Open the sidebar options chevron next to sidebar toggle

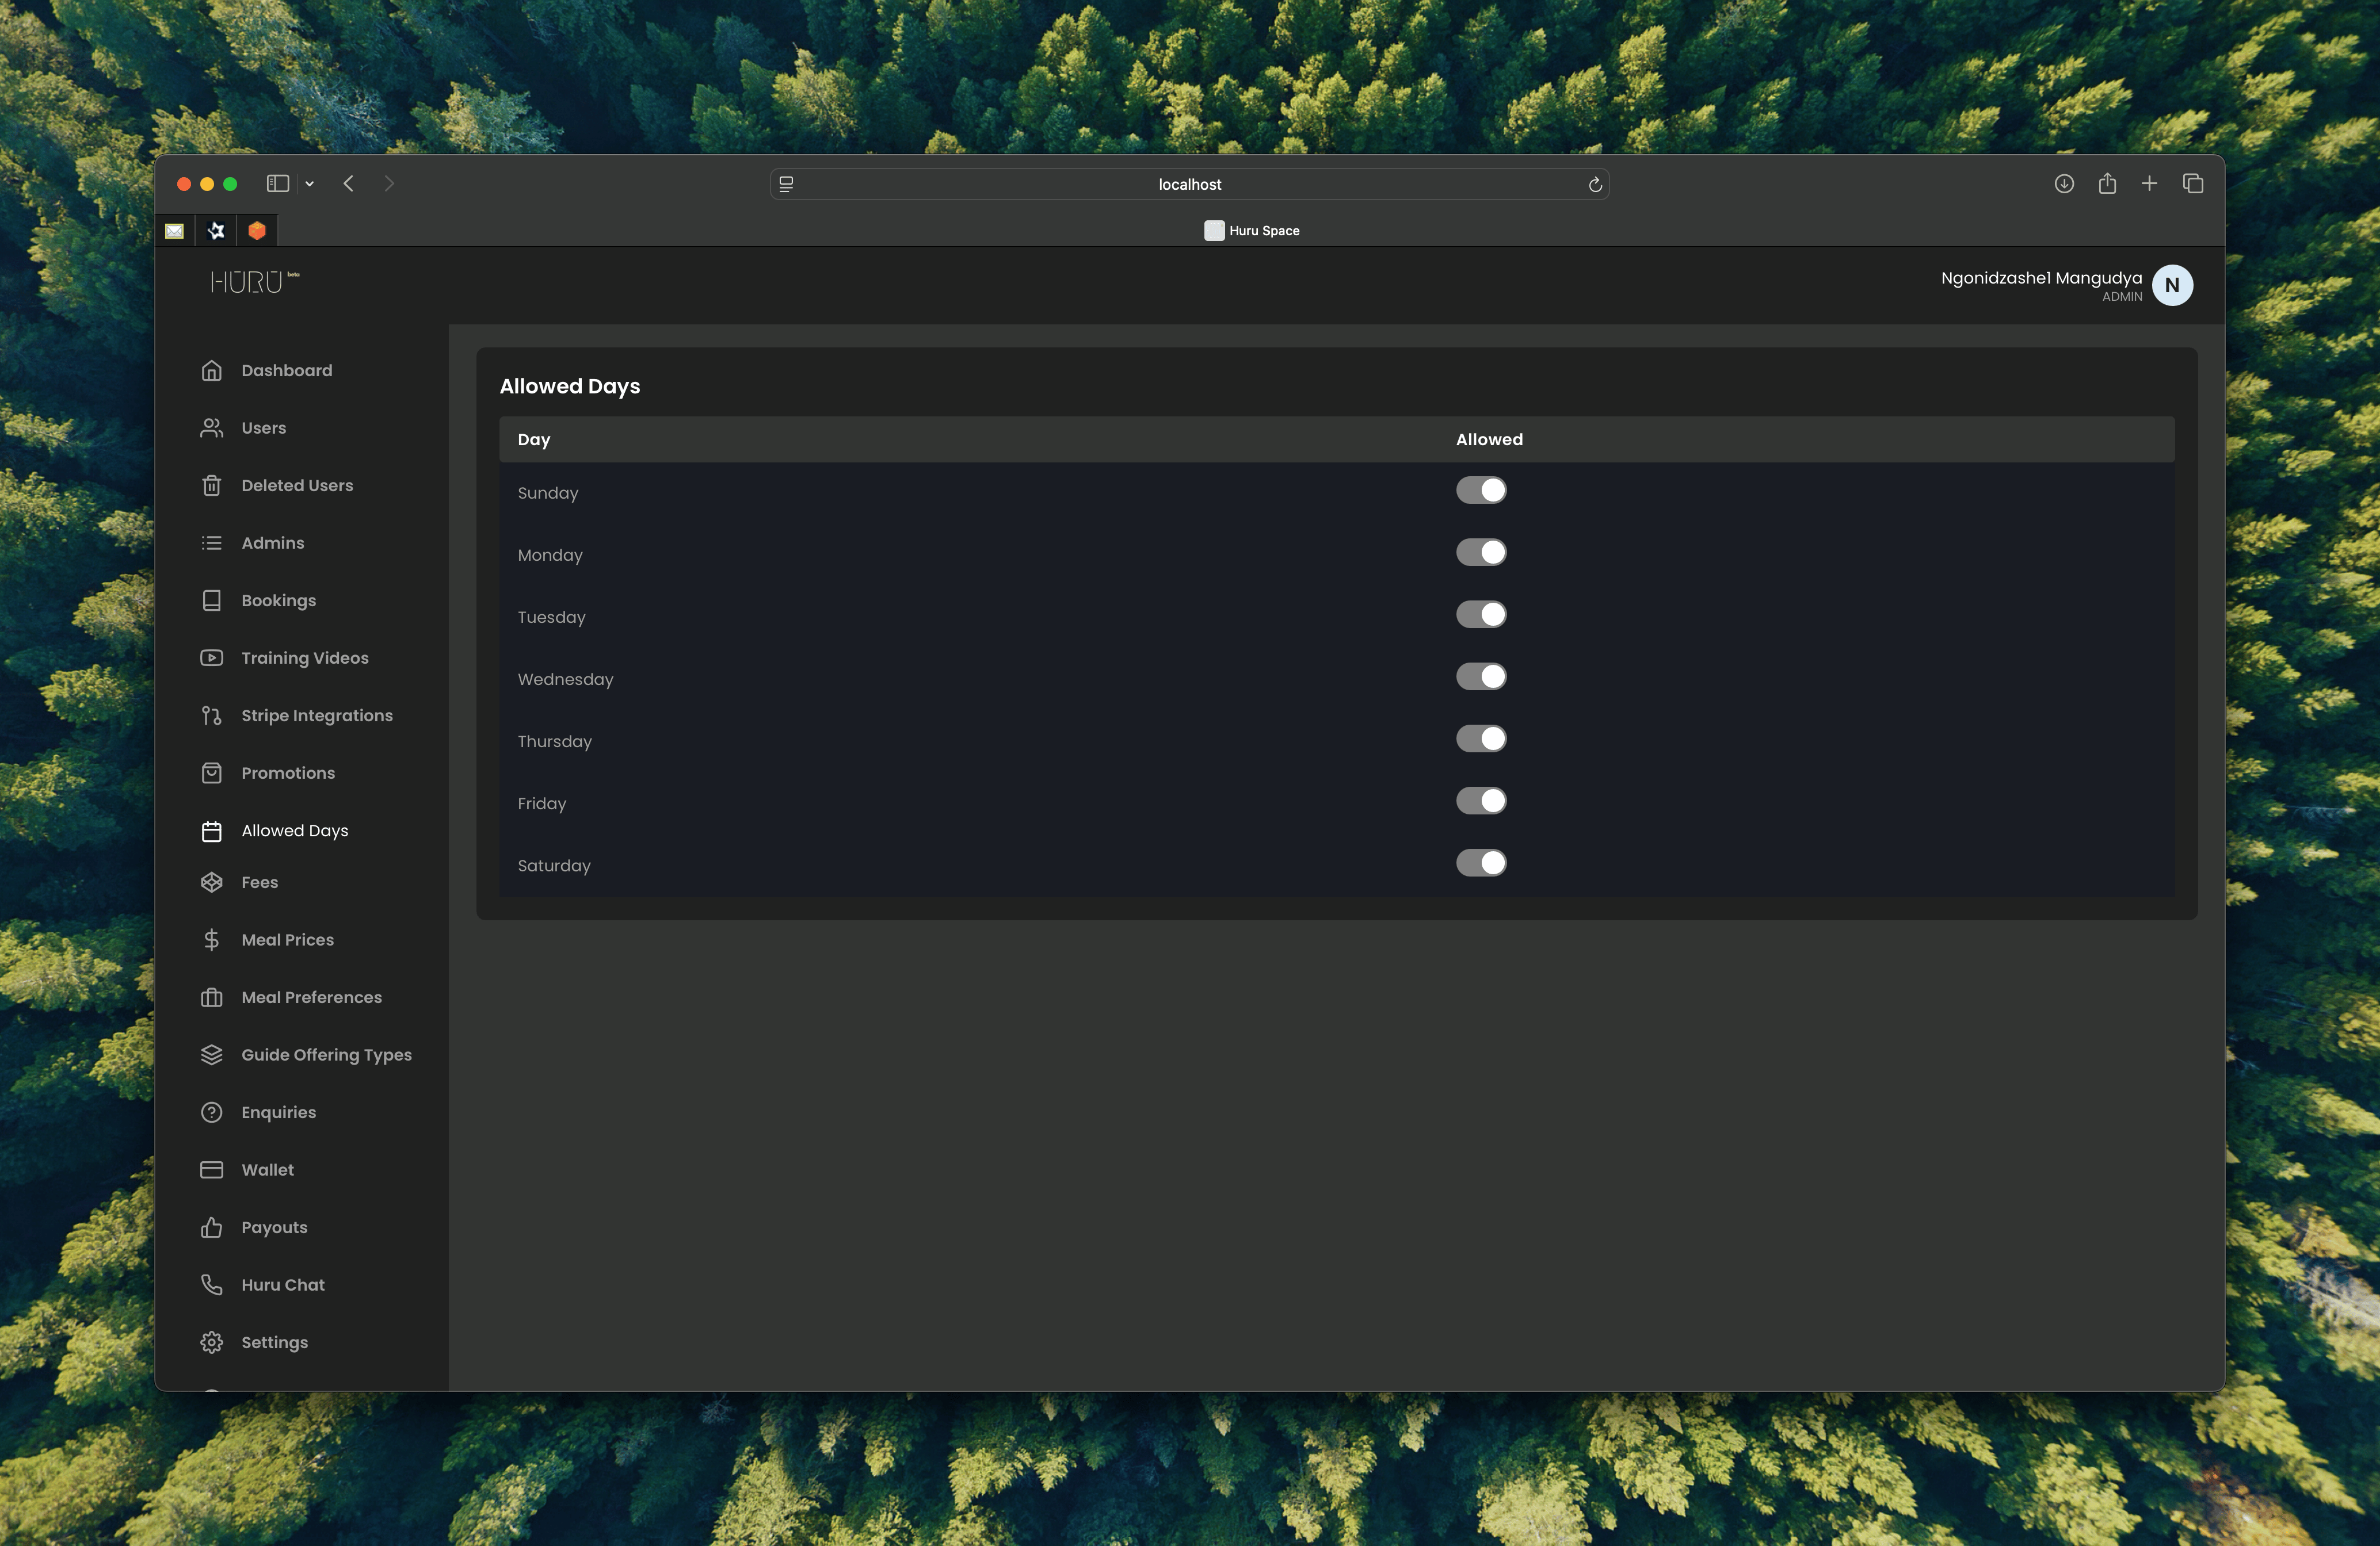coord(309,184)
